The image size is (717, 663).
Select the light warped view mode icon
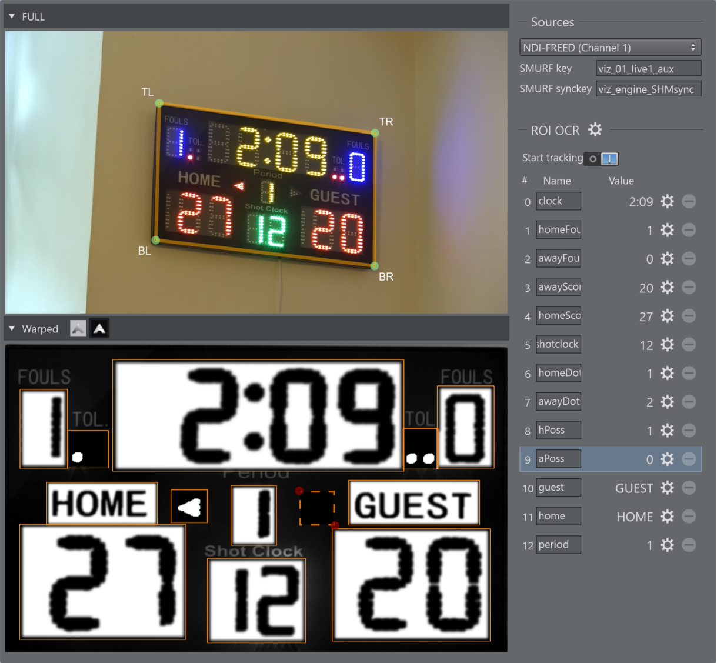tap(78, 328)
